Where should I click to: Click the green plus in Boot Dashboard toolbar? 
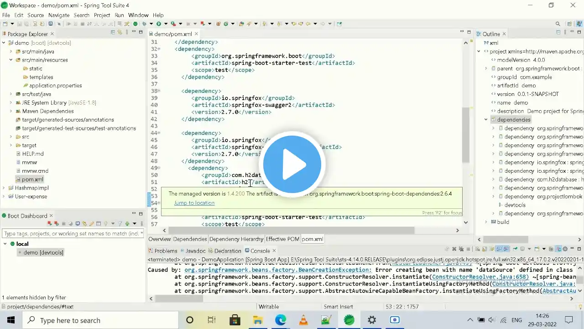click(127, 223)
